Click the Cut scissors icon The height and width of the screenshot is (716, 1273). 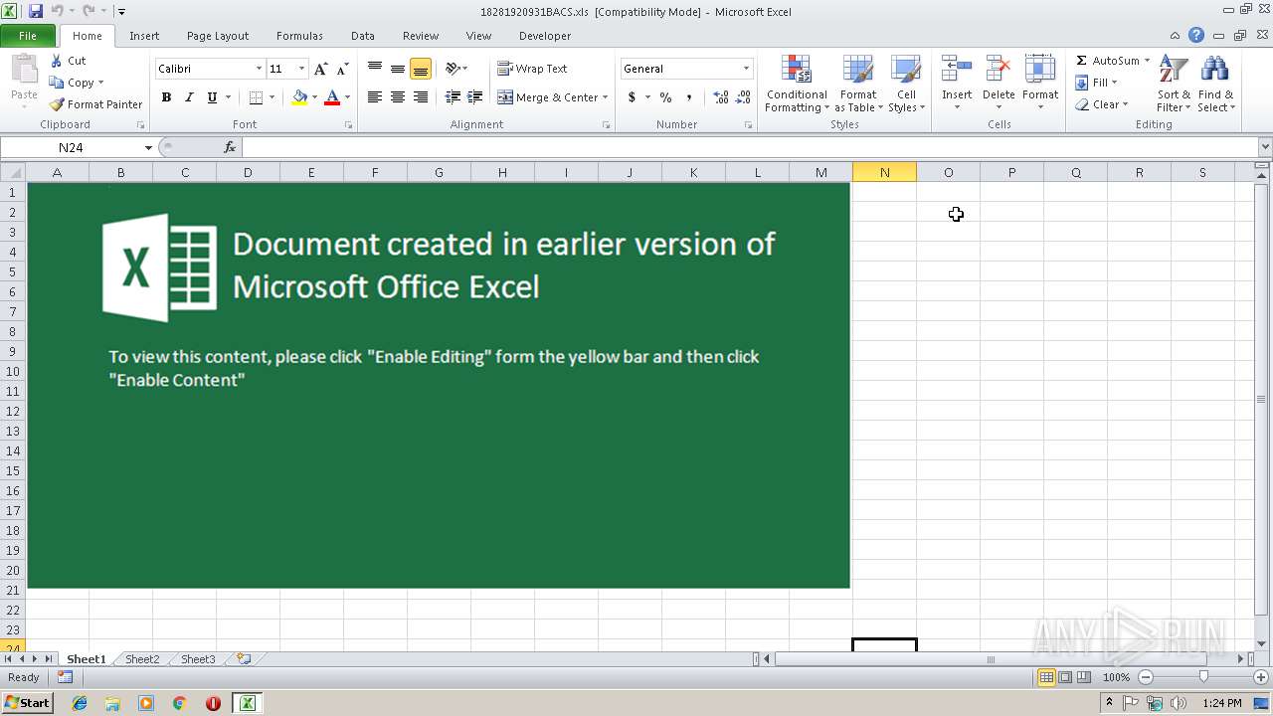coord(57,61)
